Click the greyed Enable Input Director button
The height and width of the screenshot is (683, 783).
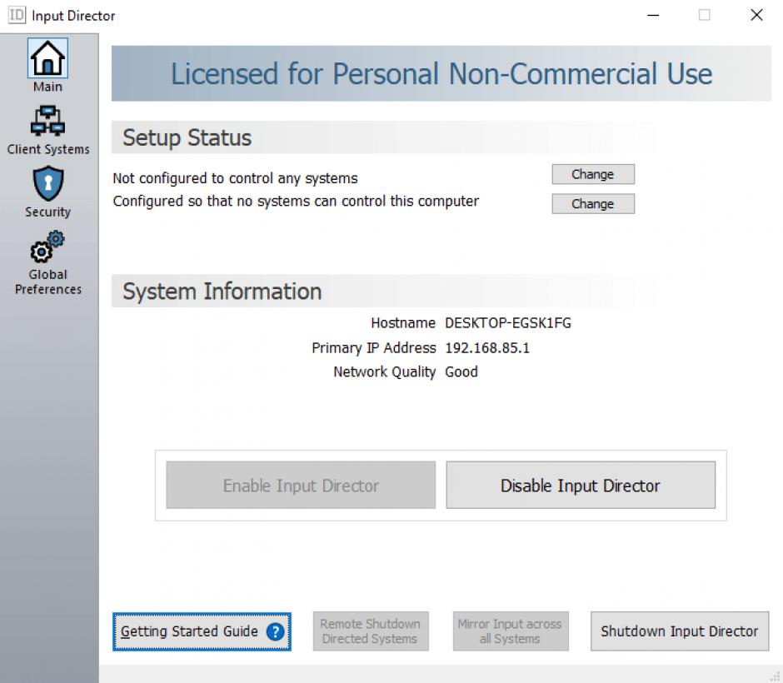pos(301,485)
